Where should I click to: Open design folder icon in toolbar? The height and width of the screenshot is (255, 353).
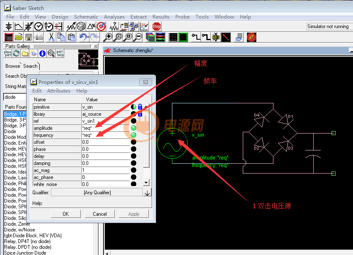coord(19,37)
